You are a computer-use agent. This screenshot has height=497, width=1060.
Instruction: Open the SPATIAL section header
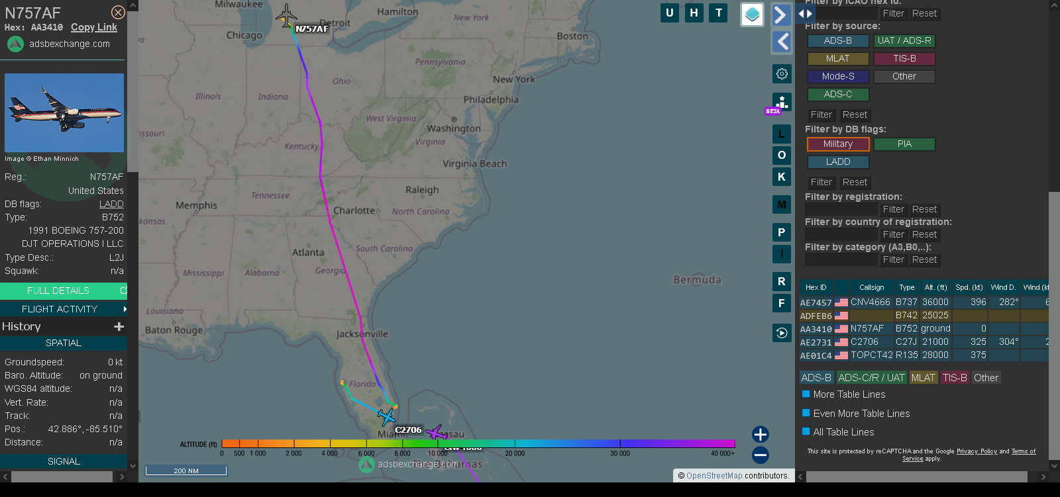(x=64, y=343)
